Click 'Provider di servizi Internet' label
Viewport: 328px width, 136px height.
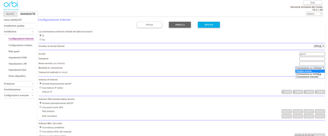(51, 46)
